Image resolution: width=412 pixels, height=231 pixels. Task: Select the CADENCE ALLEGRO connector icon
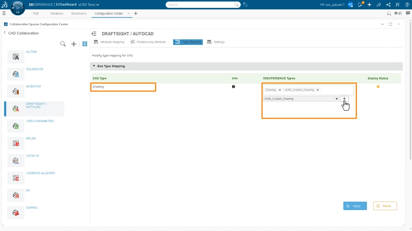pyautogui.click(x=16, y=178)
